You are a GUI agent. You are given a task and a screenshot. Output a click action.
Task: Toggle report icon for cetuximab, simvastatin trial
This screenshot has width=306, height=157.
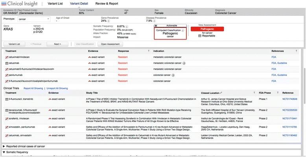pyautogui.click(x=7, y=135)
